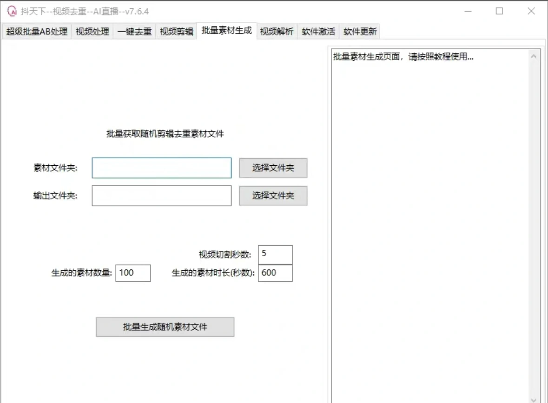
Task: Open the 视频解析 tab
Action: click(x=277, y=32)
